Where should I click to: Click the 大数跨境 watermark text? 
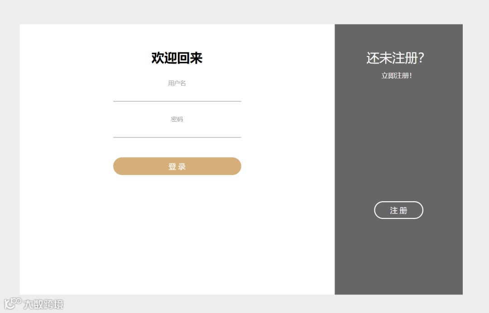coord(43,304)
